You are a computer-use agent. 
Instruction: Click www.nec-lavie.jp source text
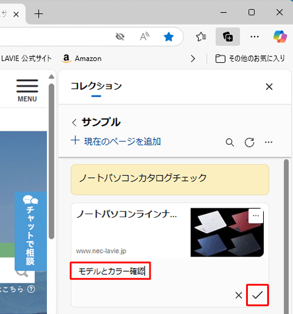click(x=101, y=251)
